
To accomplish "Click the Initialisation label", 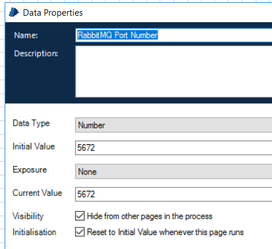I will (x=34, y=232).
